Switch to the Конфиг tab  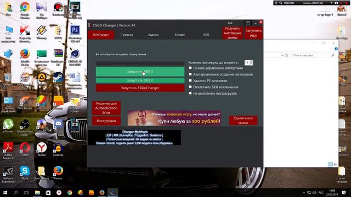pyautogui.click(x=180, y=34)
